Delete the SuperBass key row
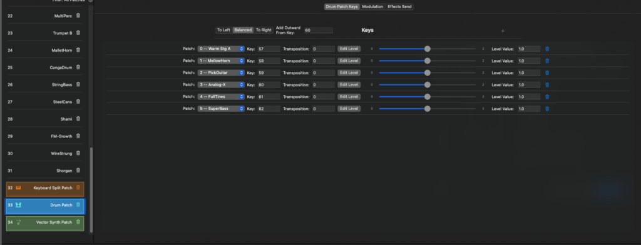This screenshot has width=641, height=245. pos(547,109)
